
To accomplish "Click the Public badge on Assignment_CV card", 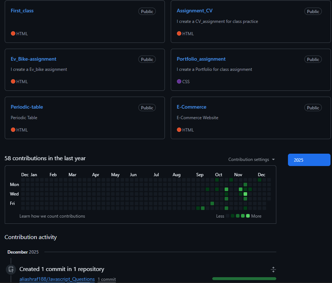I will click(x=313, y=11).
